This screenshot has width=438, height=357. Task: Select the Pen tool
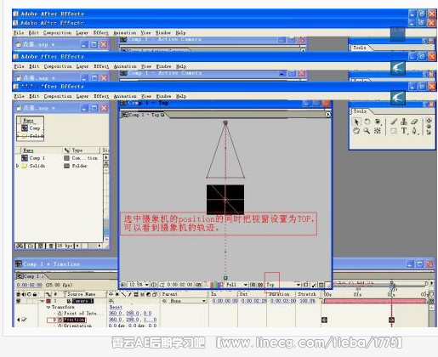(414, 131)
